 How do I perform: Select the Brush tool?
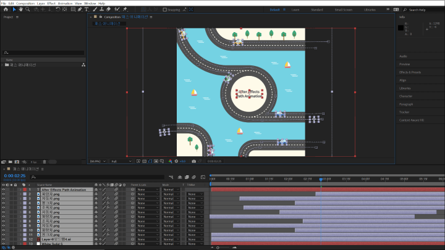[95, 9]
